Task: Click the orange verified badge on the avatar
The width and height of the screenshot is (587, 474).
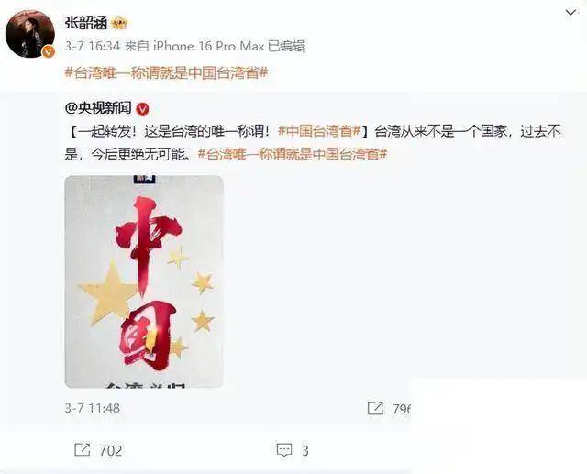Action: point(48,51)
